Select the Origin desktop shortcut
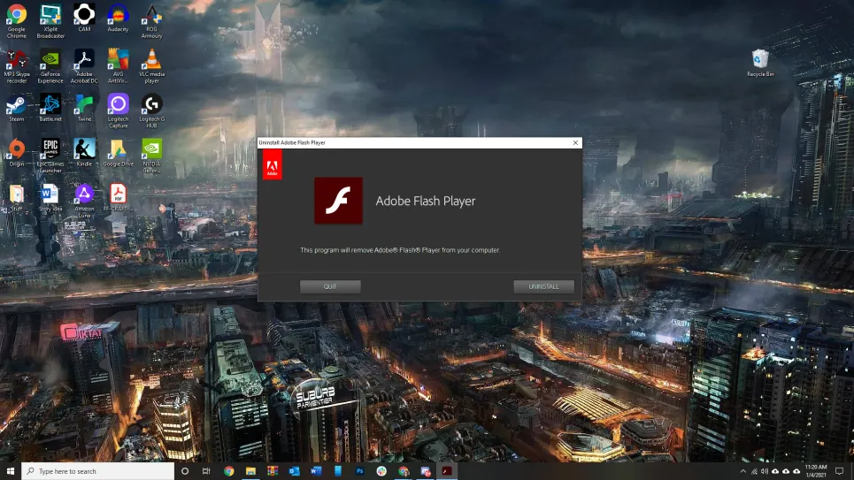The image size is (854, 480). [16, 153]
